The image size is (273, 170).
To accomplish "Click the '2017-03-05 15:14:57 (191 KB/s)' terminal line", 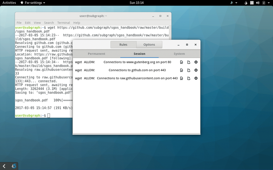I will point(44,108).
